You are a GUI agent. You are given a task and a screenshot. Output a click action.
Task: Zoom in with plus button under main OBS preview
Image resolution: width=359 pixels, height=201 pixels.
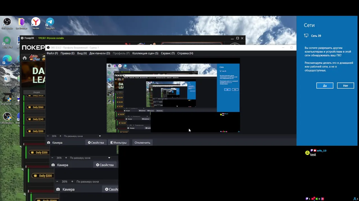point(60,136)
